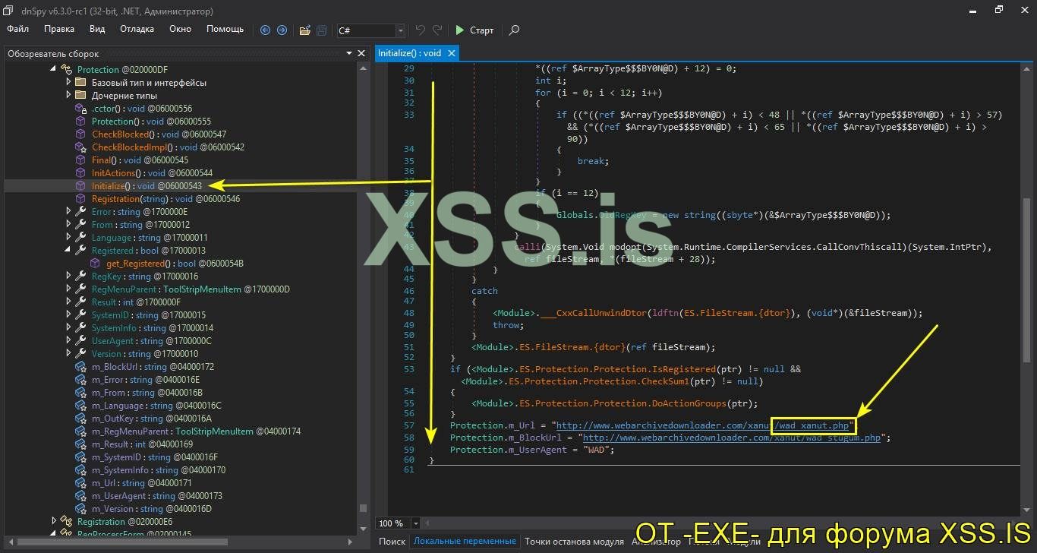1037x553 pixels.
Task: Click m_OutKey field icon
Action: [80, 418]
